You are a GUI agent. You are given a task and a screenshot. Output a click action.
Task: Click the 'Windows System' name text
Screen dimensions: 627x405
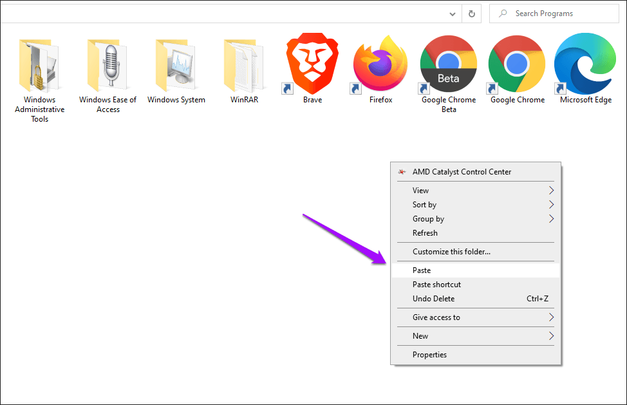pos(176,100)
